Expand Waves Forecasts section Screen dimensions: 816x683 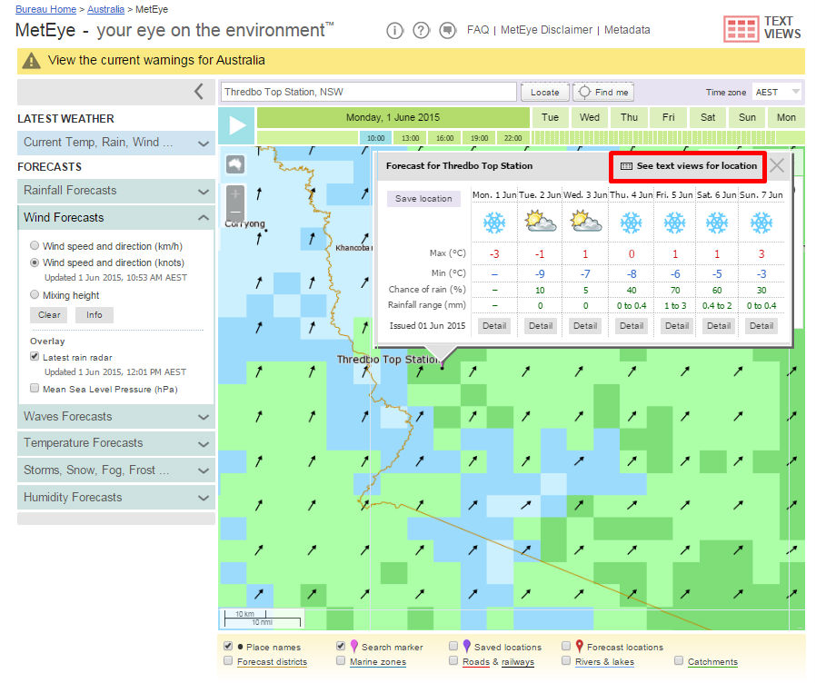[x=116, y=417]
